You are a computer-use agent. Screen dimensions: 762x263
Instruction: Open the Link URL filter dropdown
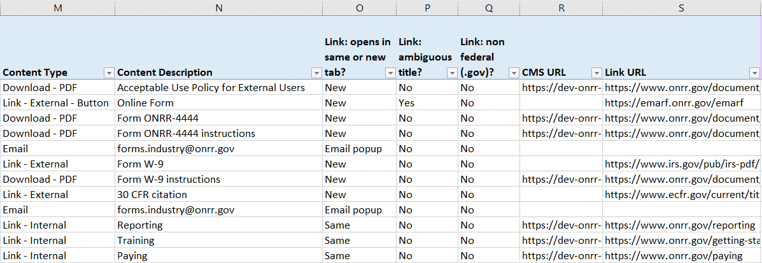(x=755, y=73)
